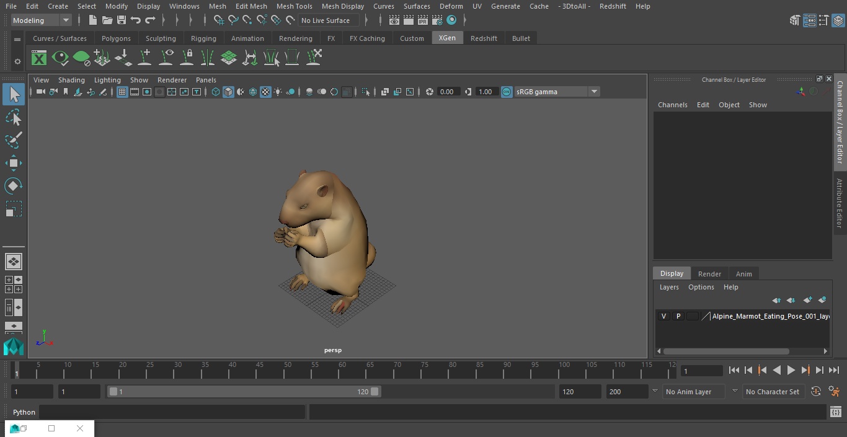The width and height of the screenshot is (847, 437).
Task: Select the Move tool in the toolbox
Action: coord(14,164)
